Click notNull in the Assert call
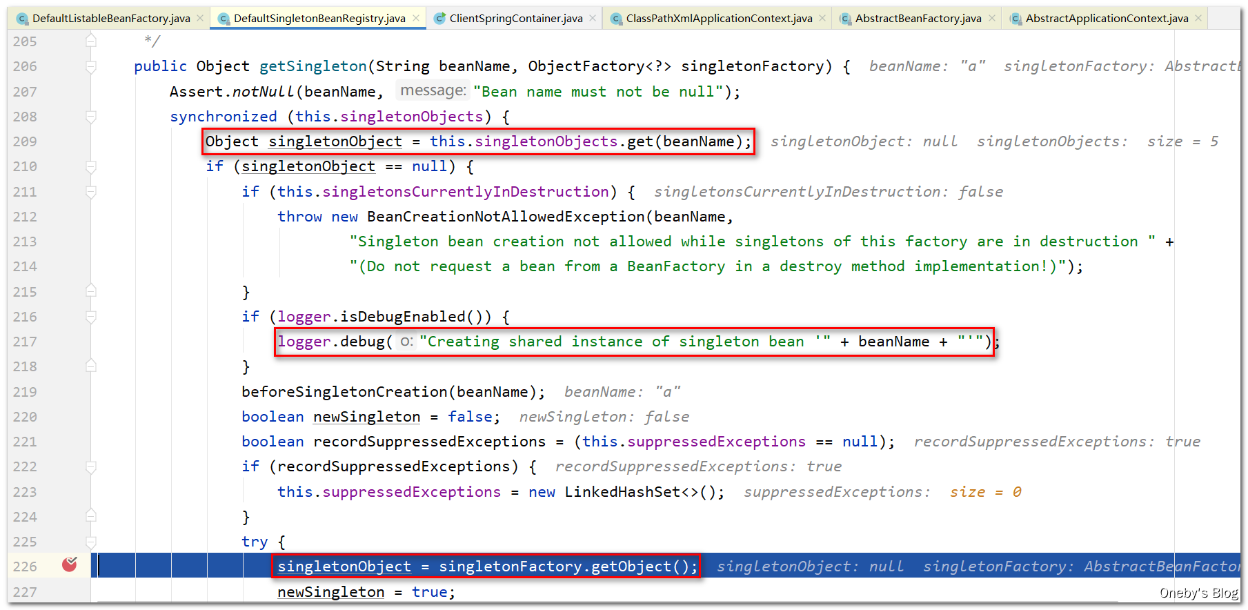Image resolution: width=1248 pixels, height=610 pixels. point(264,92)
